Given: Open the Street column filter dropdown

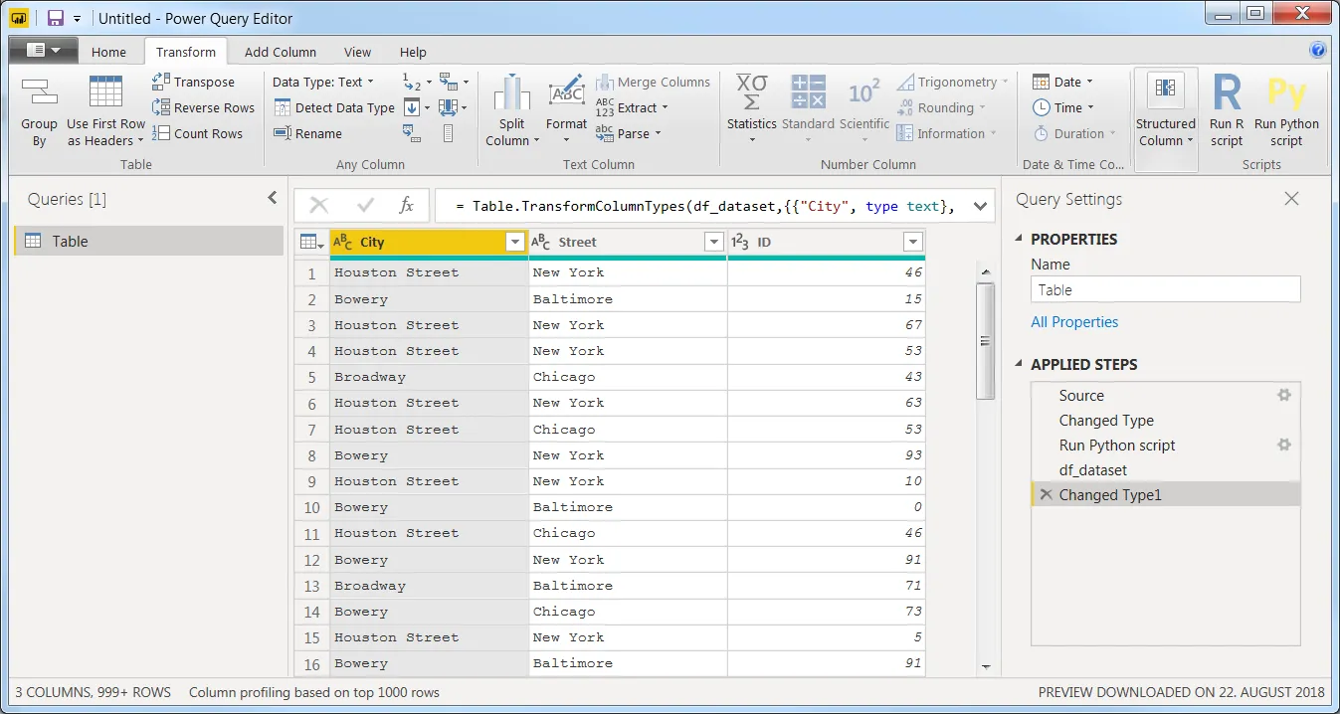Looking at the screenshot, I should (x=713, y=242).
